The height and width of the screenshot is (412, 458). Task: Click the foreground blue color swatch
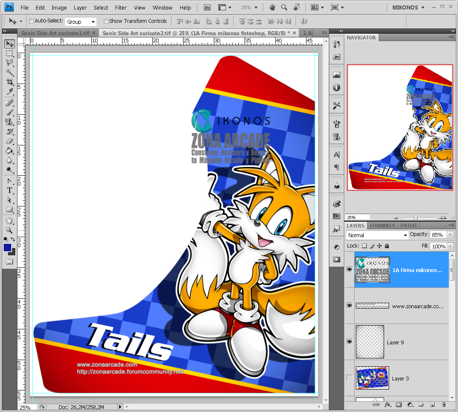[7, 248]
